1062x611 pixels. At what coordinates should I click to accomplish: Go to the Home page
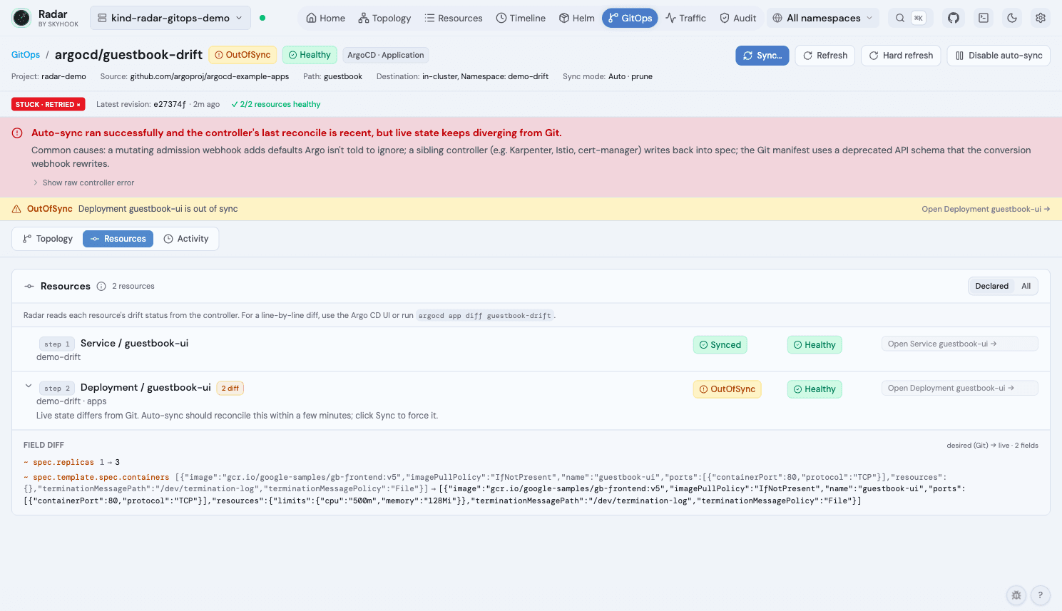(x=325, y=18)
